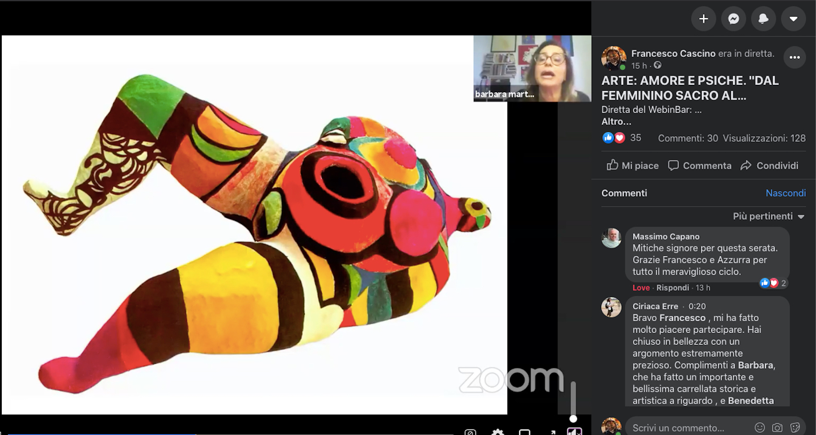816x435 pixels.
Task: Open Ciriaca Erre's profile avatar
Action: 611,307
